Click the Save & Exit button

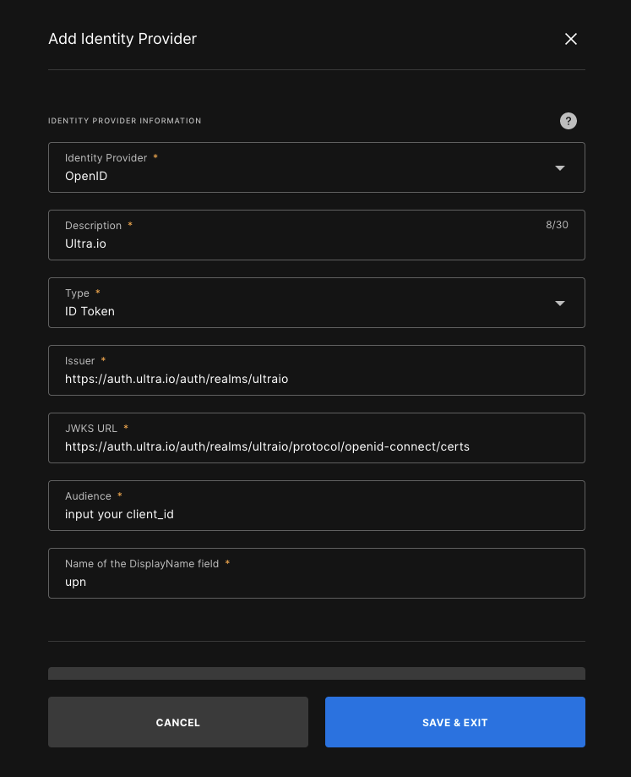(x=454, y=722)
